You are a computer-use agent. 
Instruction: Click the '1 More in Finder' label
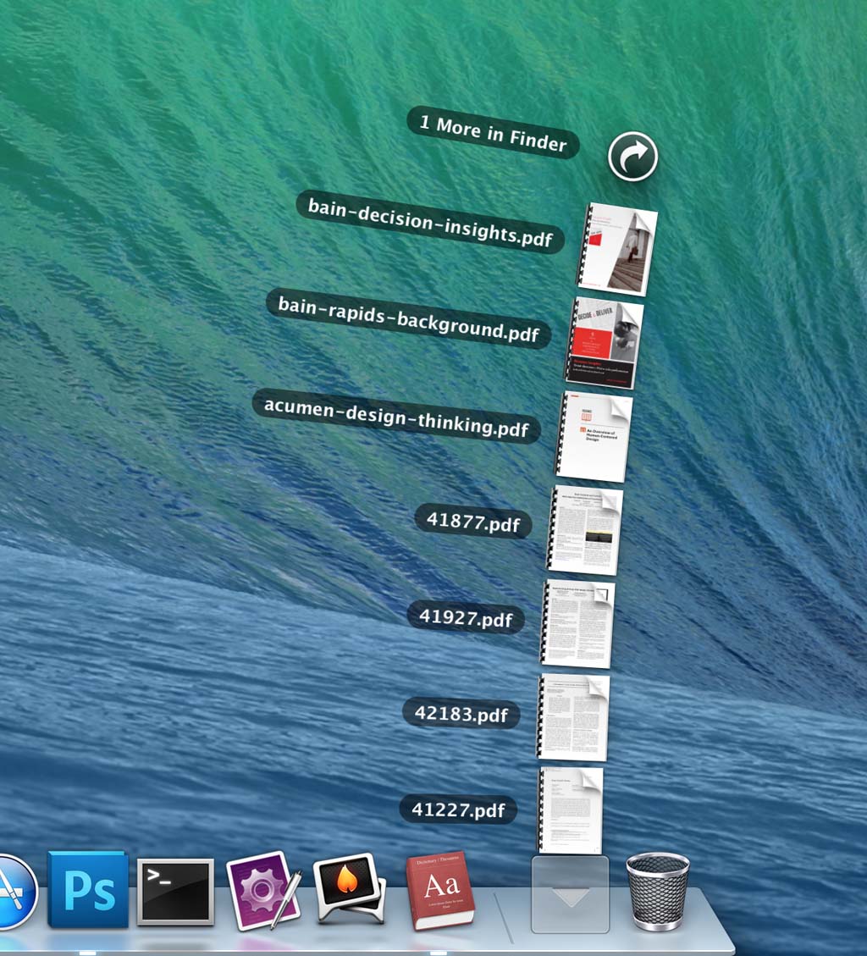pyautogui.click(x=493, y=133)
